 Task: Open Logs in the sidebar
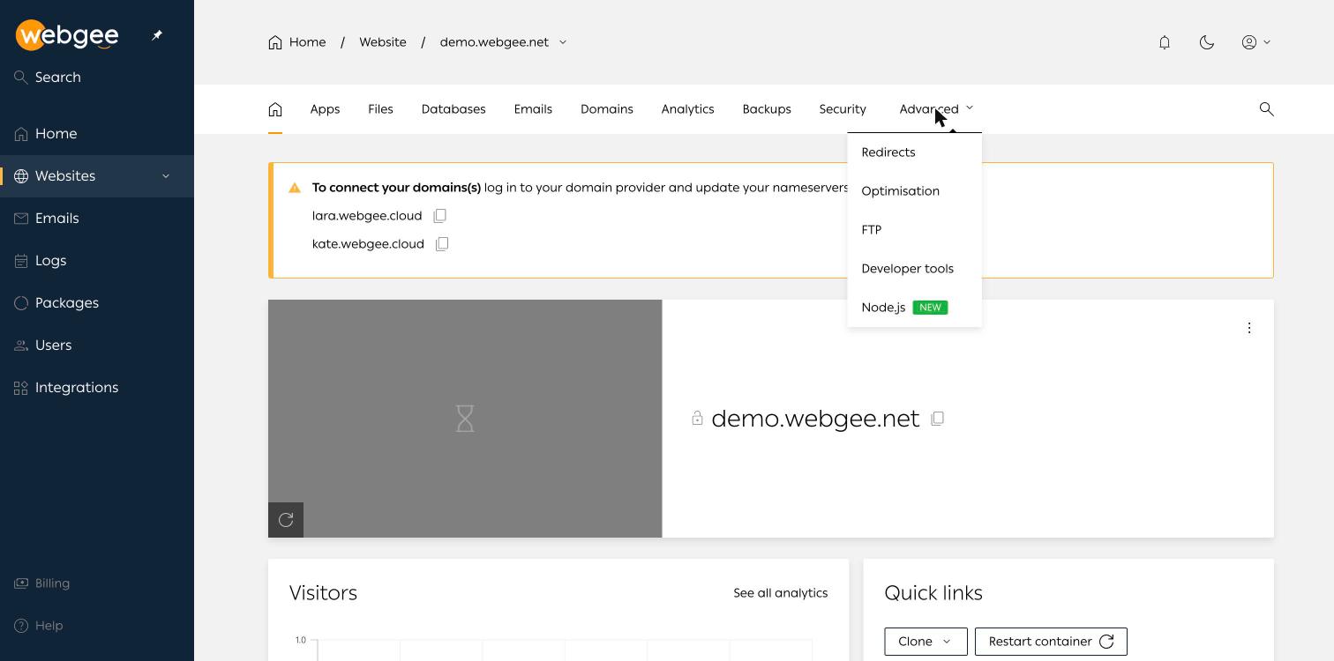97,261
